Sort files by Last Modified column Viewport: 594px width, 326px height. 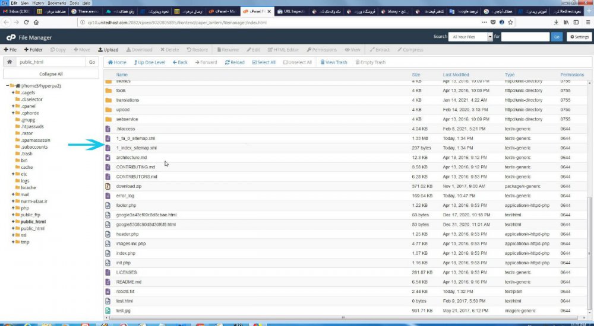click(456, 75)
